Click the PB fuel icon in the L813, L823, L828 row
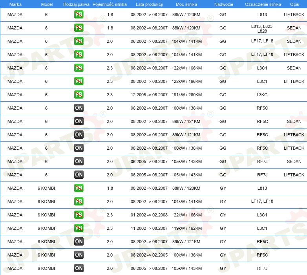The width and height of the screenshot is (307, 275). click(79, 28)
